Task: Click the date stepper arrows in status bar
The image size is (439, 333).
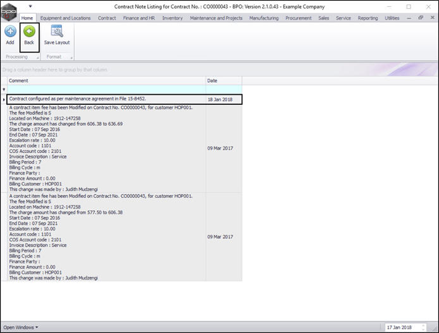Action: [423, 327]
